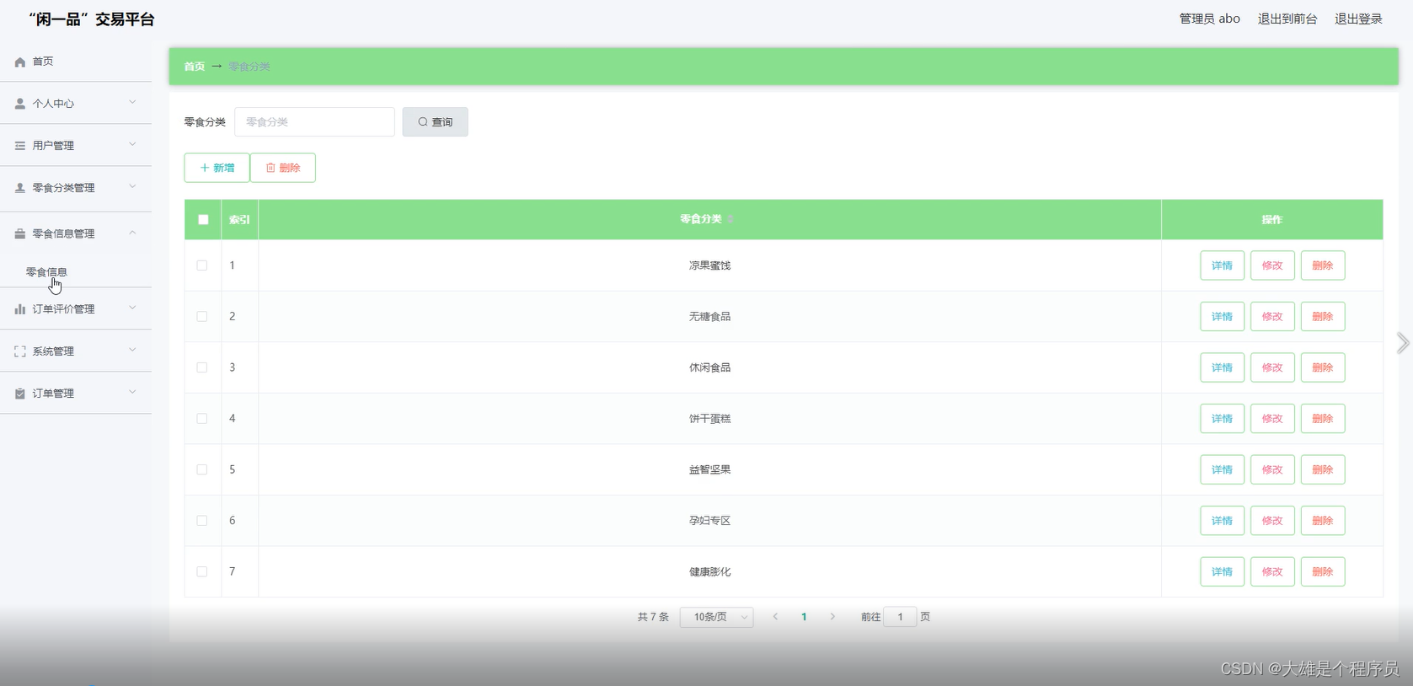
Task: Click the briefcase icon next to 零食信息管理
Action: point(20,233)
